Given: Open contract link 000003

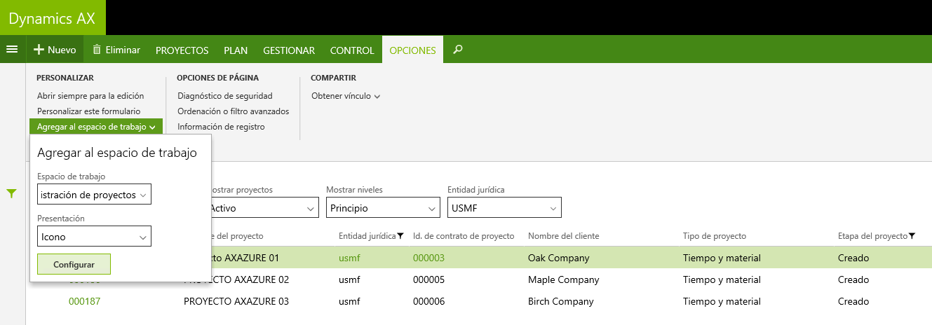Looking at the screenshot, I should 428,258.
